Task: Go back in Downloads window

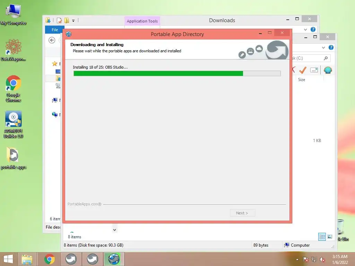Action: click(52, 40)
